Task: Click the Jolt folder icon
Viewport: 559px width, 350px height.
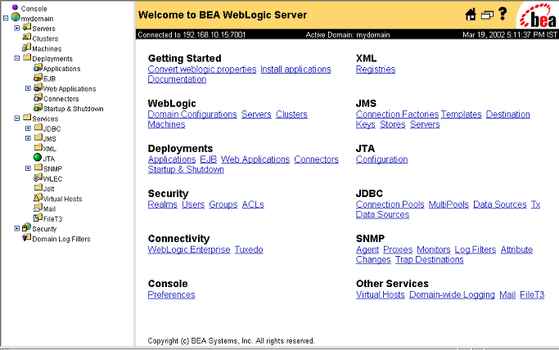Action: tap(38, 187)
